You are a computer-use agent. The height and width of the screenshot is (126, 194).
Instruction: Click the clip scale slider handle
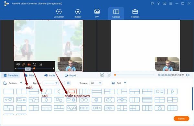pos(34,68)
